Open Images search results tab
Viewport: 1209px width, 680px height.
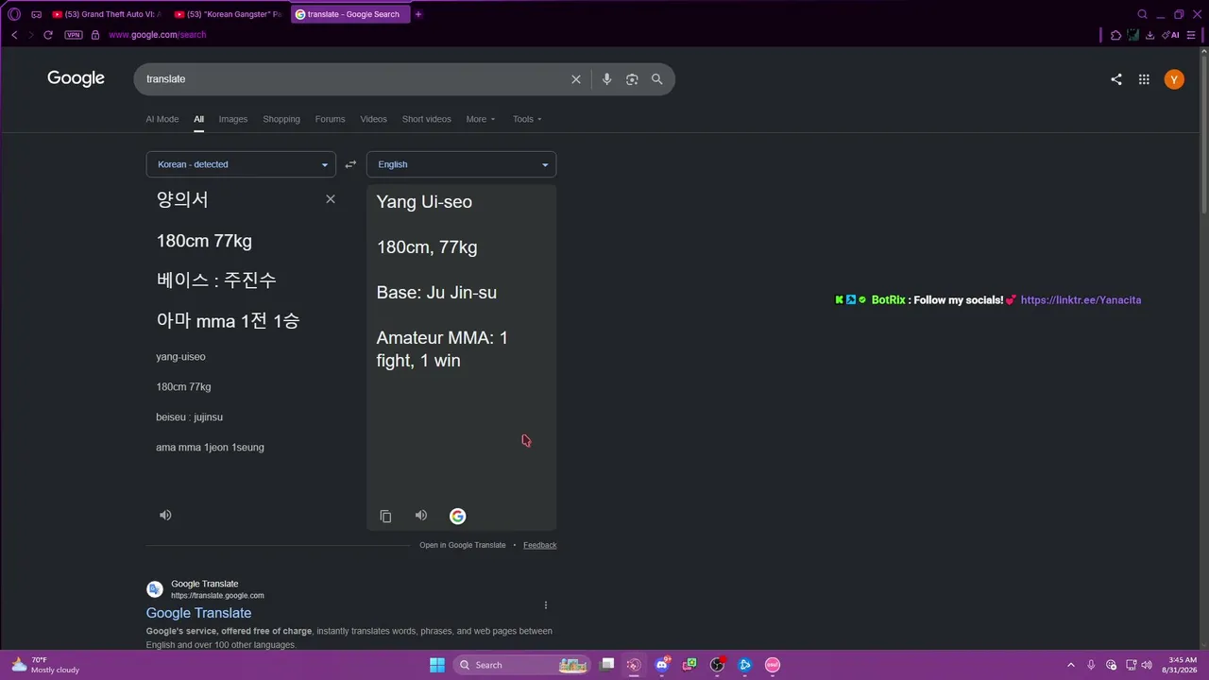pyautogui.click(x=233, y=119)
